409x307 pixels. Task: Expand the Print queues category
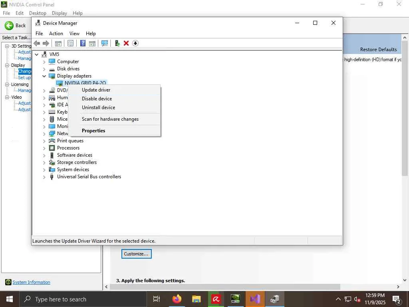point(44,141)
